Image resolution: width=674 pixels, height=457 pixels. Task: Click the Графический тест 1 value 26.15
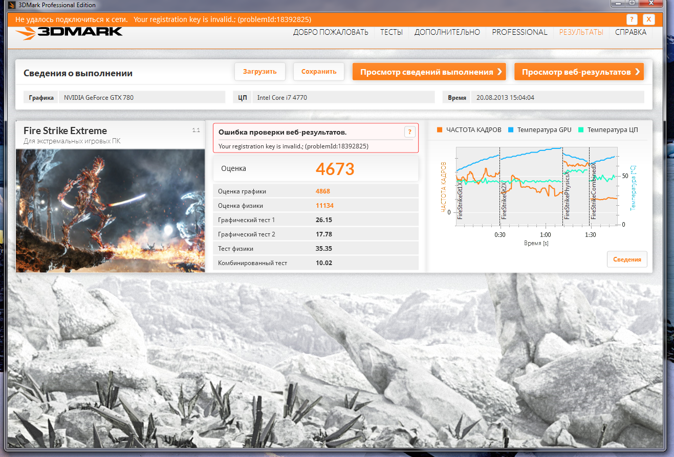(324, 220)
